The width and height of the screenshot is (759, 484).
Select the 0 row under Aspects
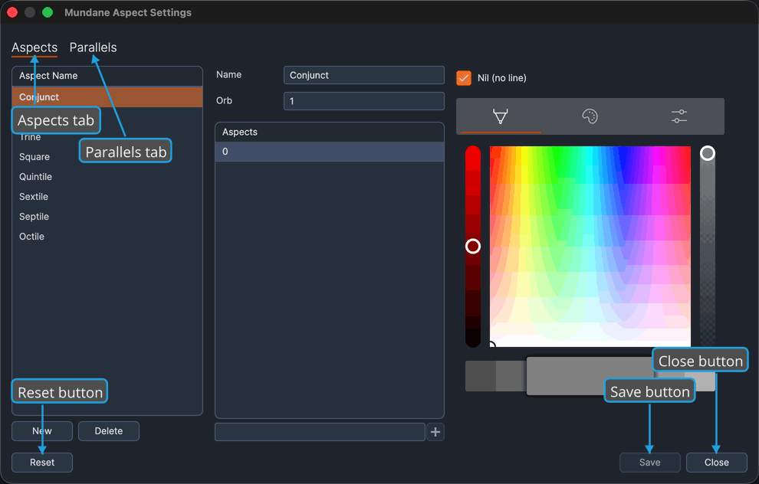pos(330,152)
